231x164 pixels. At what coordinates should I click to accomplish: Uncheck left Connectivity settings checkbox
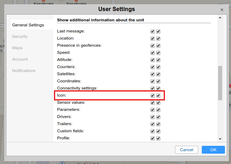point(153,88)
